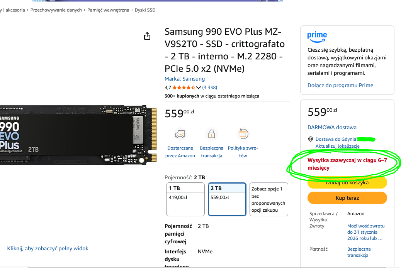Click the Prime logo
Screen dimensions: 401x268
point(317,37)
